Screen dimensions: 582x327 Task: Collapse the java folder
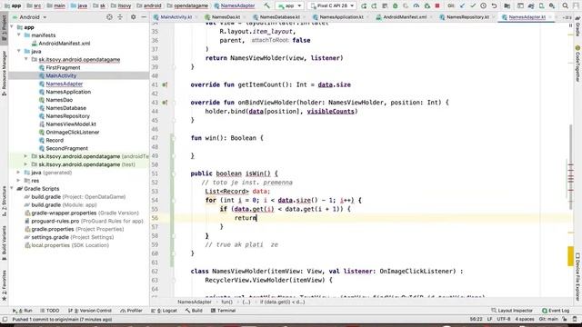point(19,51)
